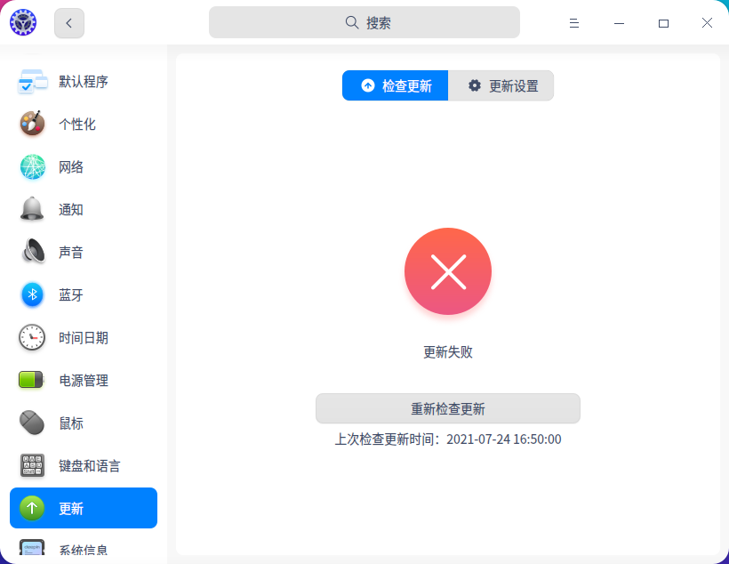Minimize the settings window

pos(619,23)
